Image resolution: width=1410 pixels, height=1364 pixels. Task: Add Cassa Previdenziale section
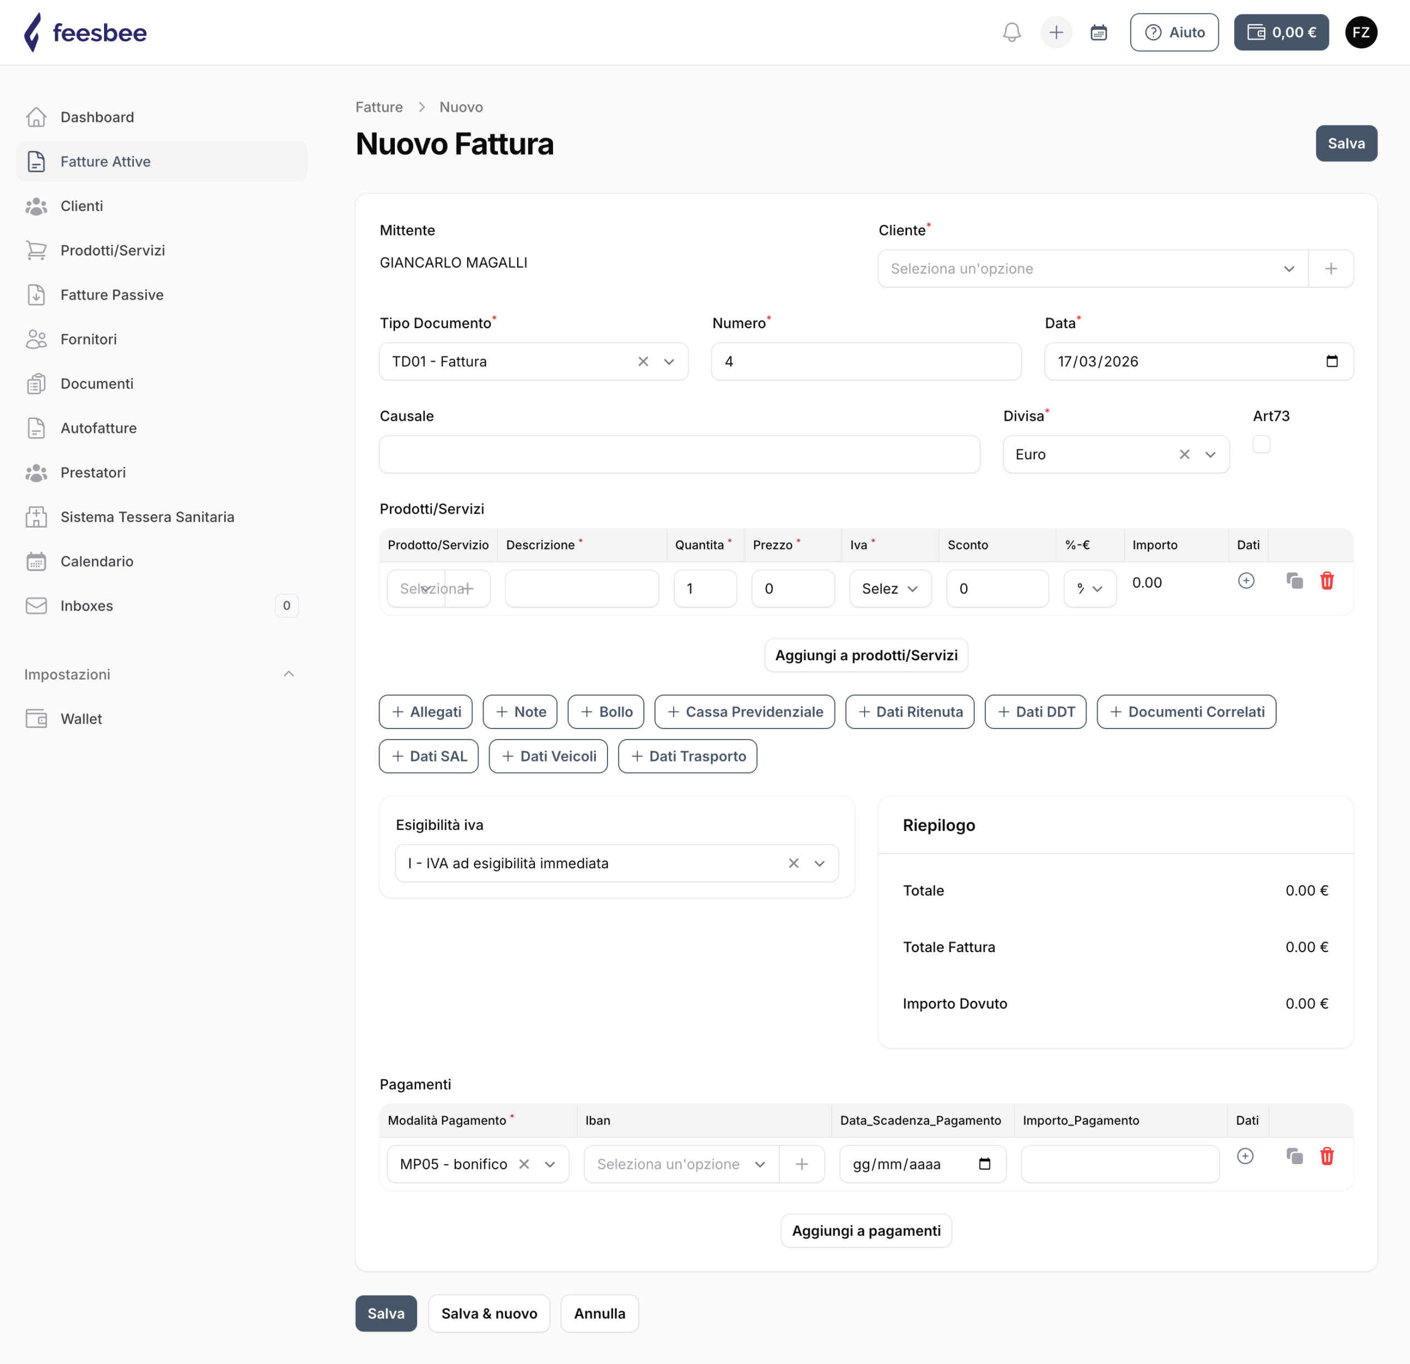pos(744,711)
